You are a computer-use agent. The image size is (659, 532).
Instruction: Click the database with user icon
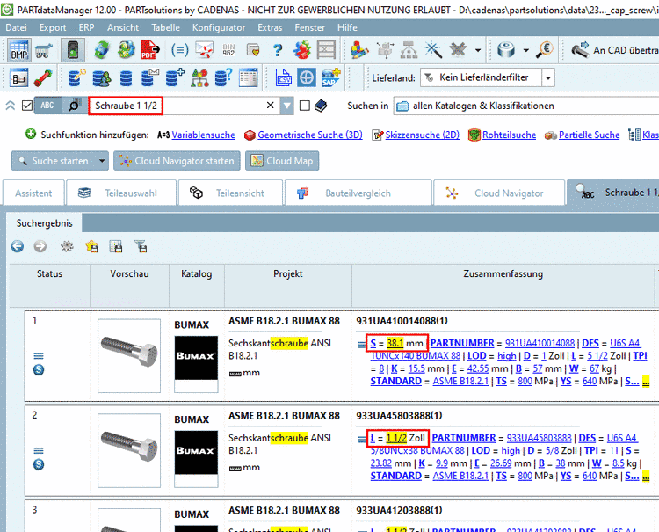(101, 77)
